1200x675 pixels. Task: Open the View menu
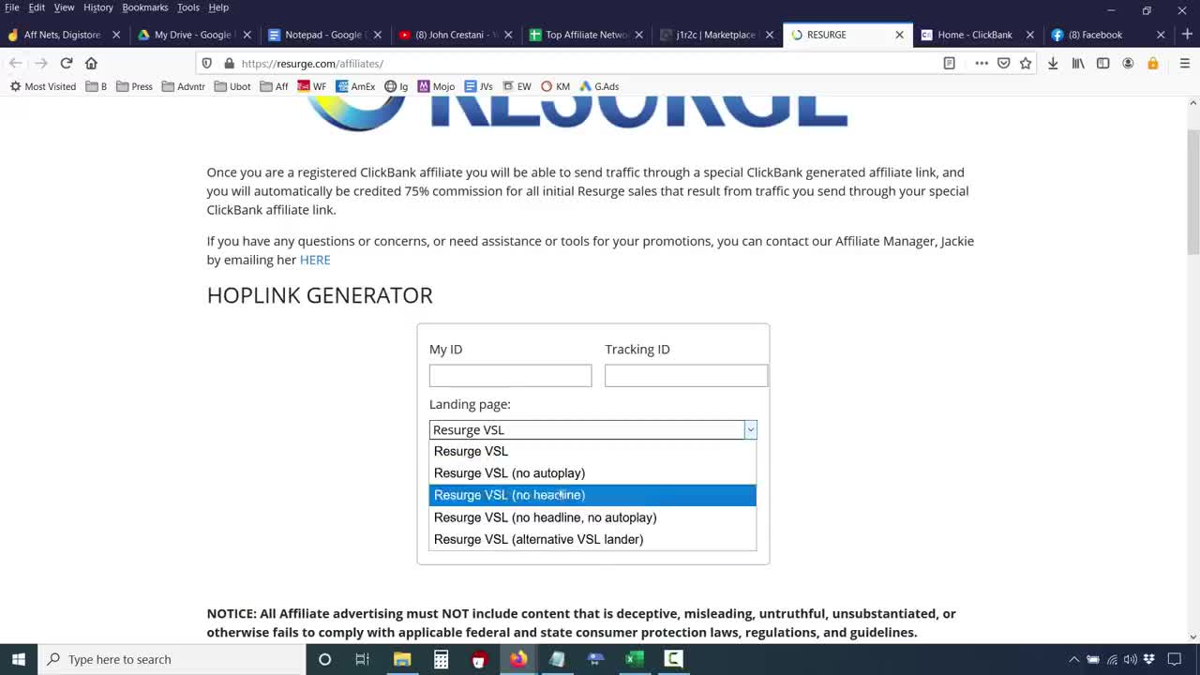coord(64,7)
